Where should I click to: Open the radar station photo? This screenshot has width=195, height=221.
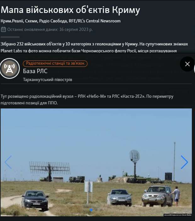click(96, 162)
